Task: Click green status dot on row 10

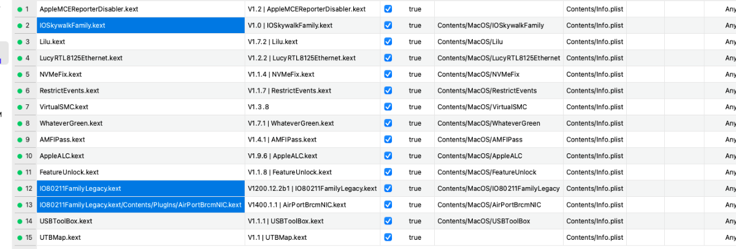Action: [x=20, y=156]
